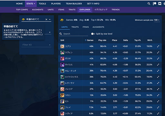Expand details arrow for セト row

[158, 101]
